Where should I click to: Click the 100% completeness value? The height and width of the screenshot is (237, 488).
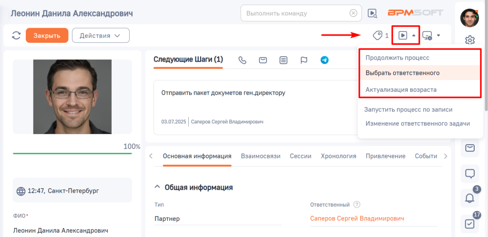pyautogui.click(x=132, y=147)
